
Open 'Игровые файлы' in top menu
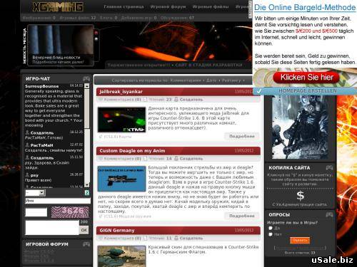tap(211, 6)
